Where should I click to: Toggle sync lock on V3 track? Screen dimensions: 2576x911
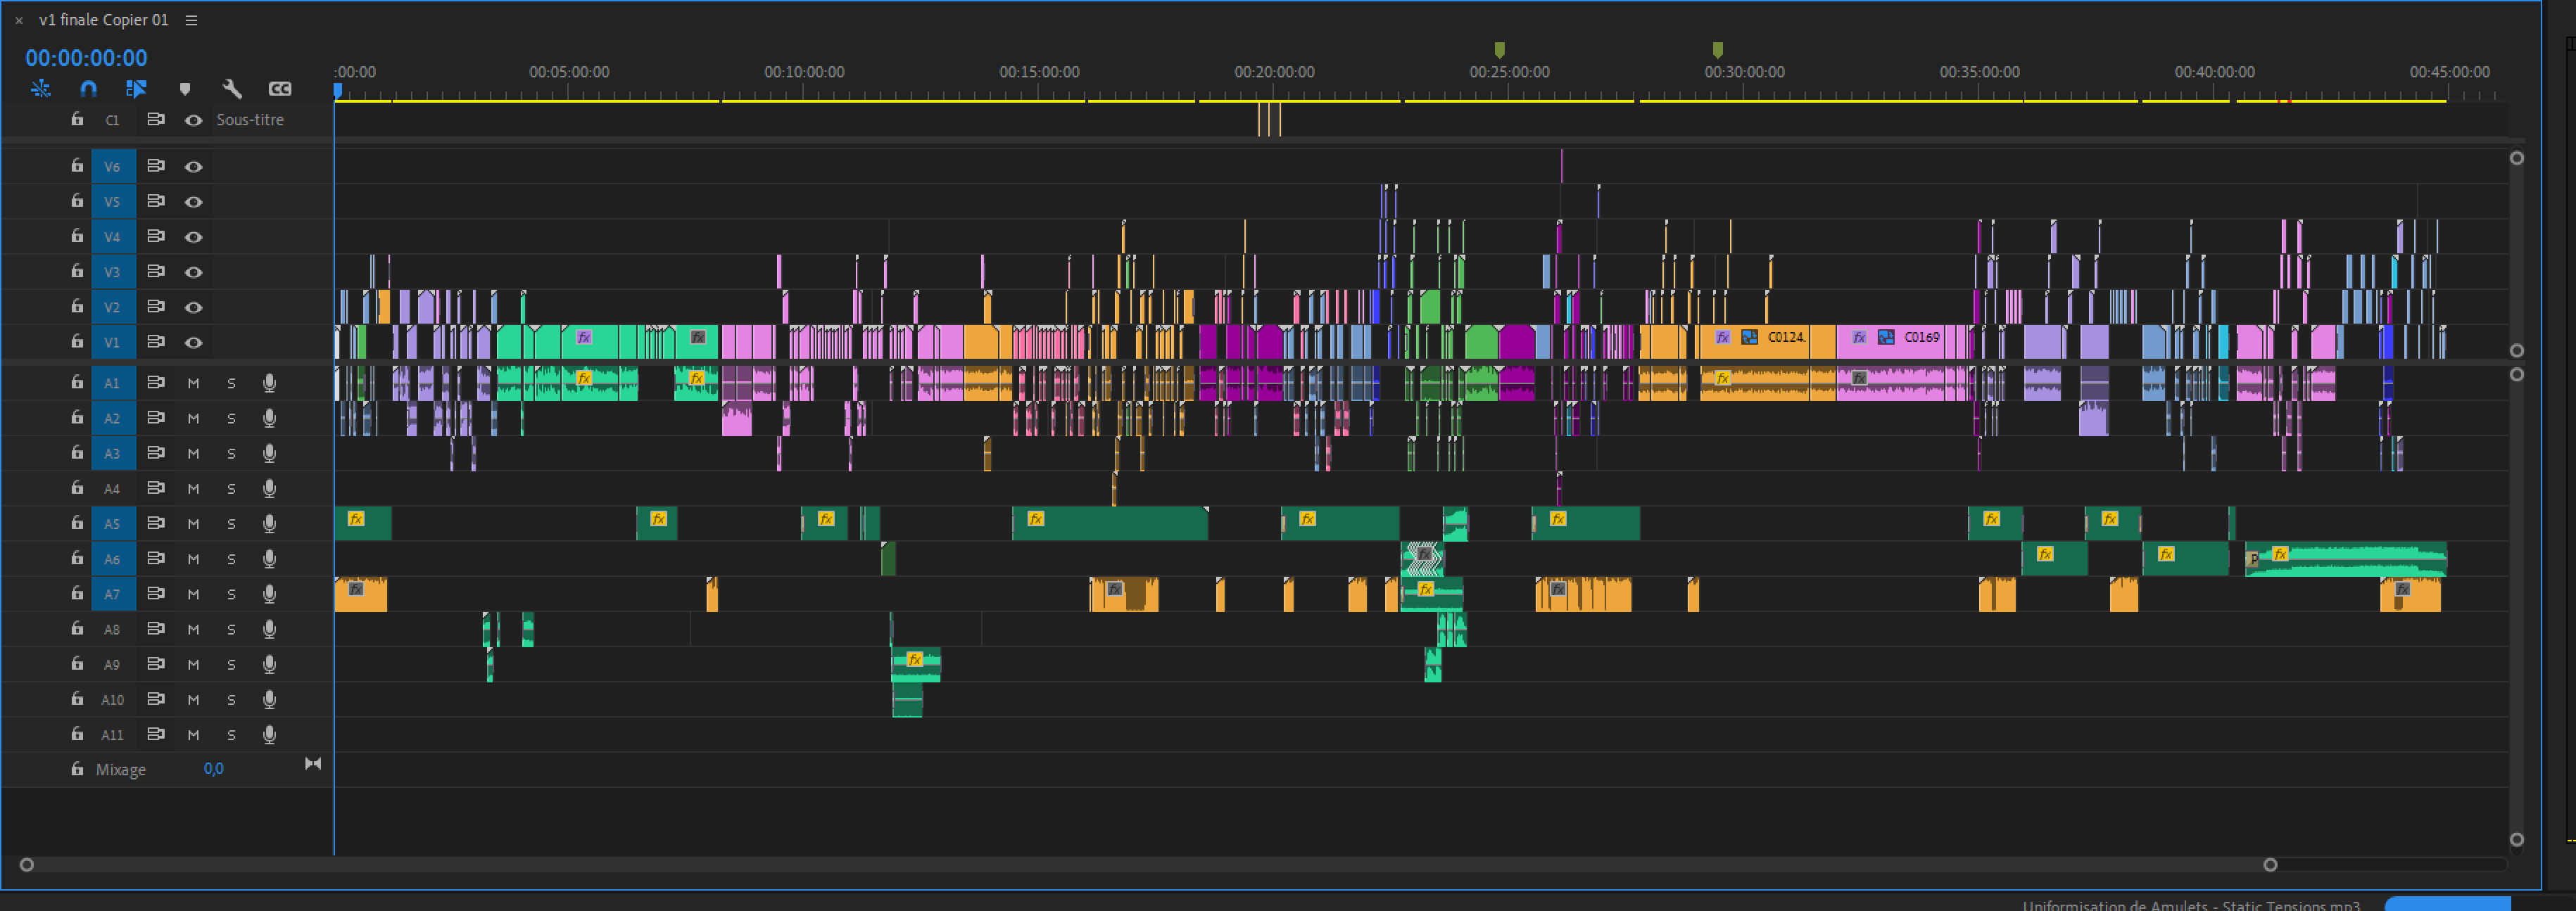[x=155, y=271]
